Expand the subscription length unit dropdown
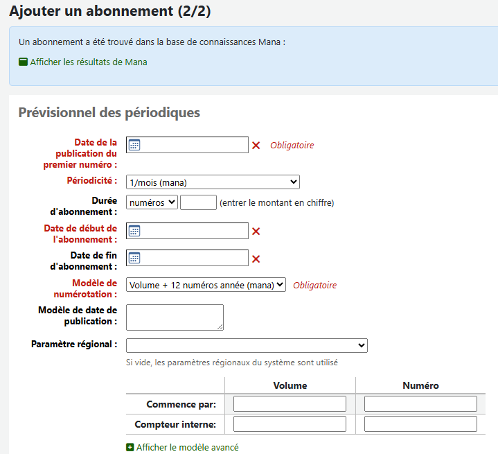This screenshot has width=498, height=454. tap(152, 202)
